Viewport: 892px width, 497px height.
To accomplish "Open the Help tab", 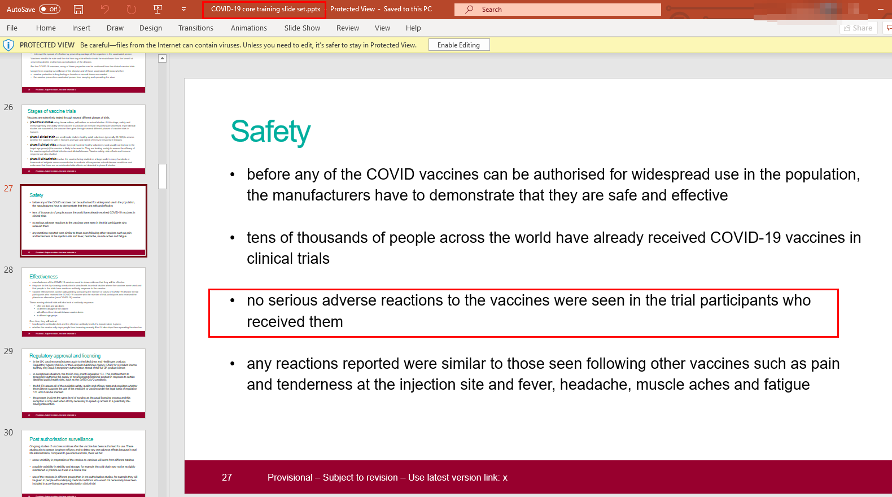I will click(413, 28).
